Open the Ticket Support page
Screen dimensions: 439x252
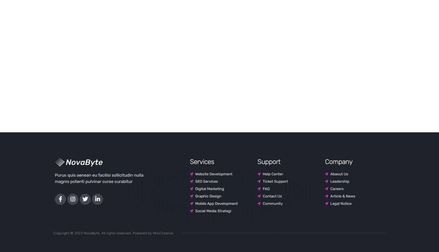pyautogui.click(x=275, y=181)
